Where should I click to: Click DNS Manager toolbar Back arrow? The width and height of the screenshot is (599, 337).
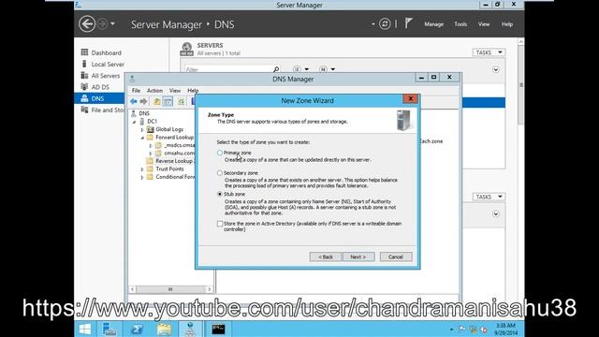coord(133,101)
